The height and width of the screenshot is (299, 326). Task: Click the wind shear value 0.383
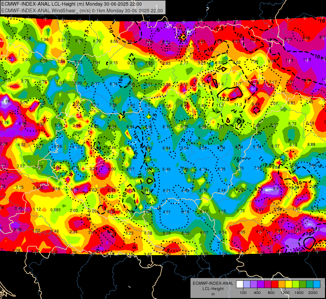(x=56, y=210)
